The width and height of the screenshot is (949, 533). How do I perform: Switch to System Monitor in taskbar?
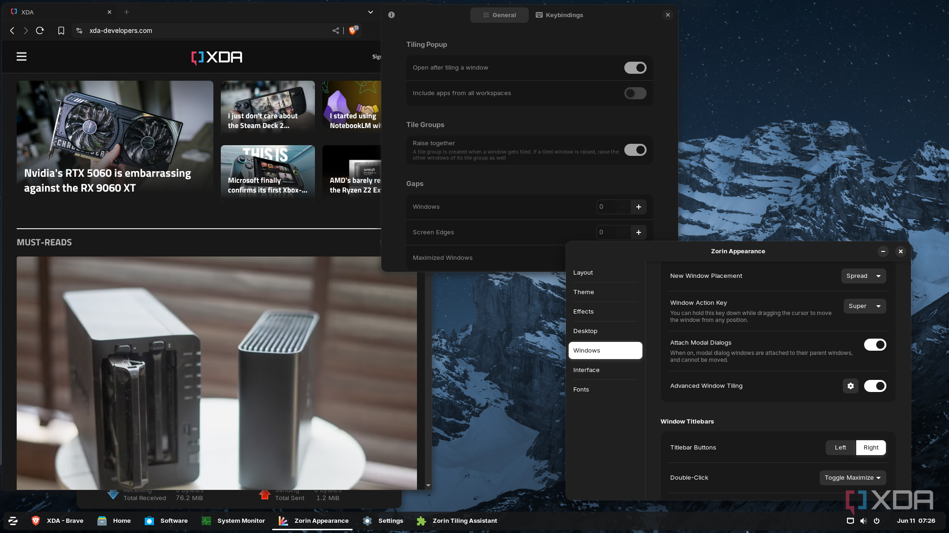[x=233, y=521]
